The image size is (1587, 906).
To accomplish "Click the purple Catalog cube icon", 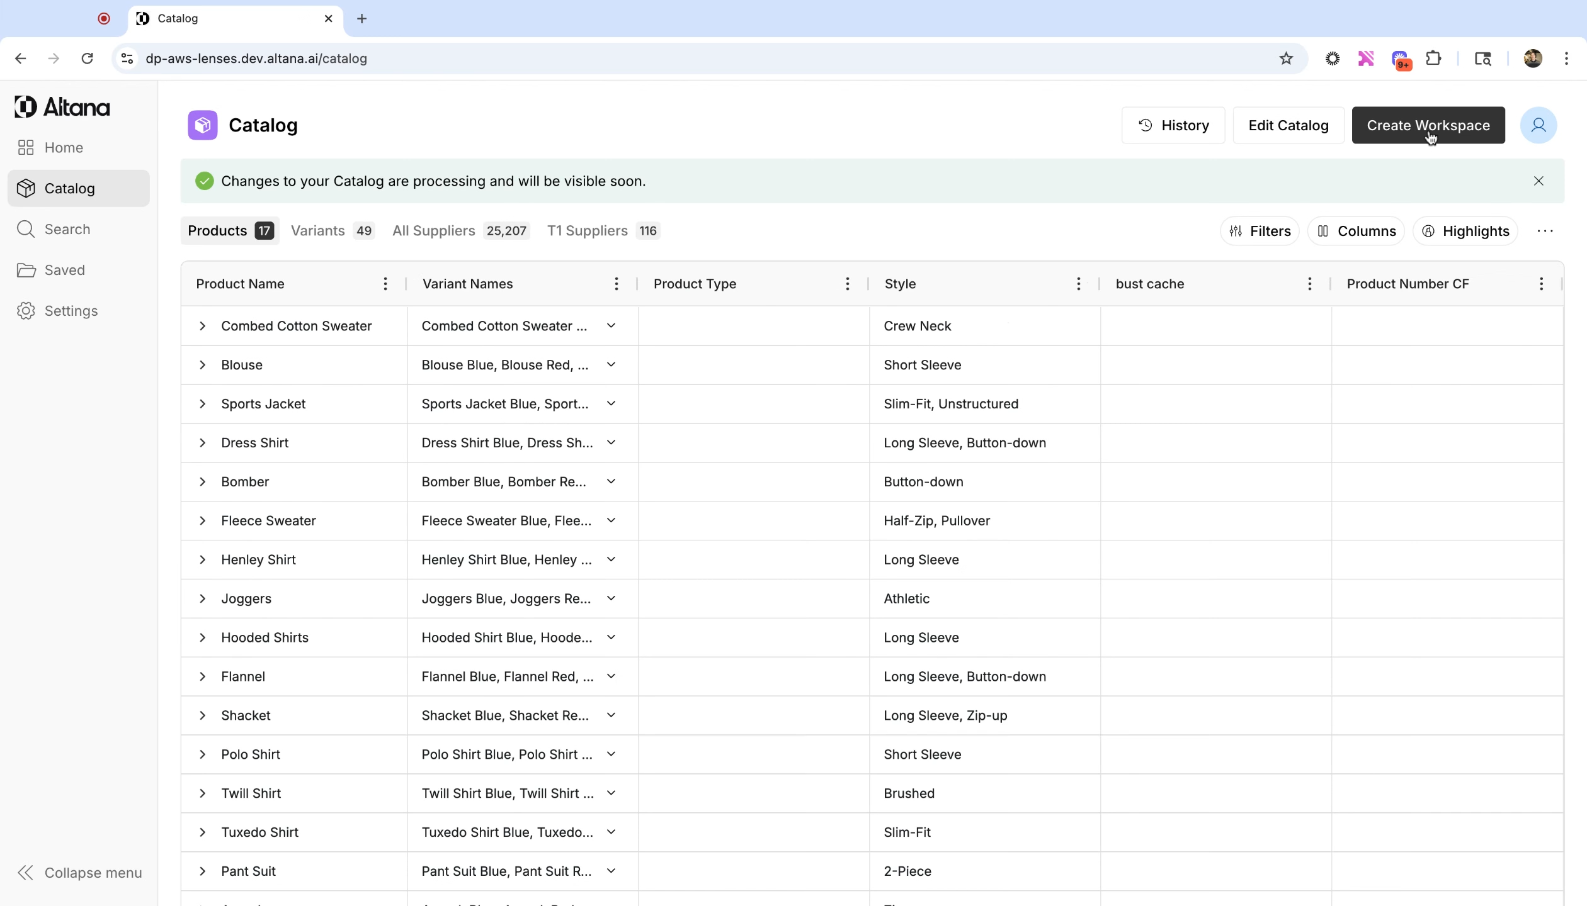I will (202, 125).
